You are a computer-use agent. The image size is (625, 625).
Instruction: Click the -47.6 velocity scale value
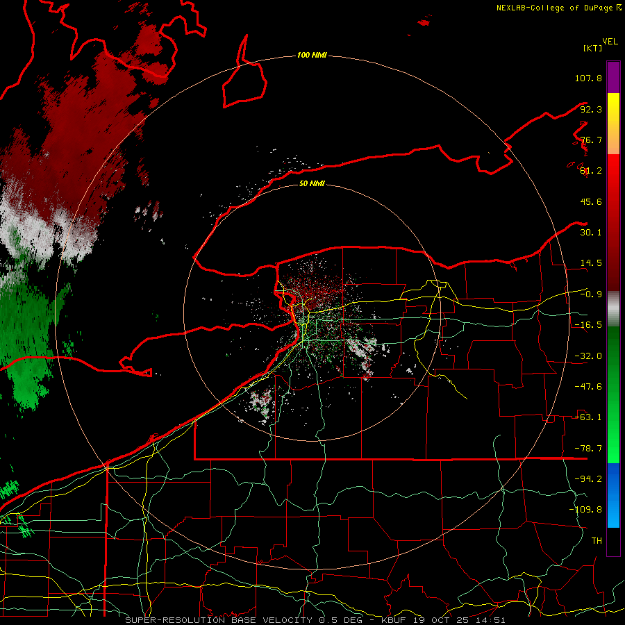pos(588,387)
